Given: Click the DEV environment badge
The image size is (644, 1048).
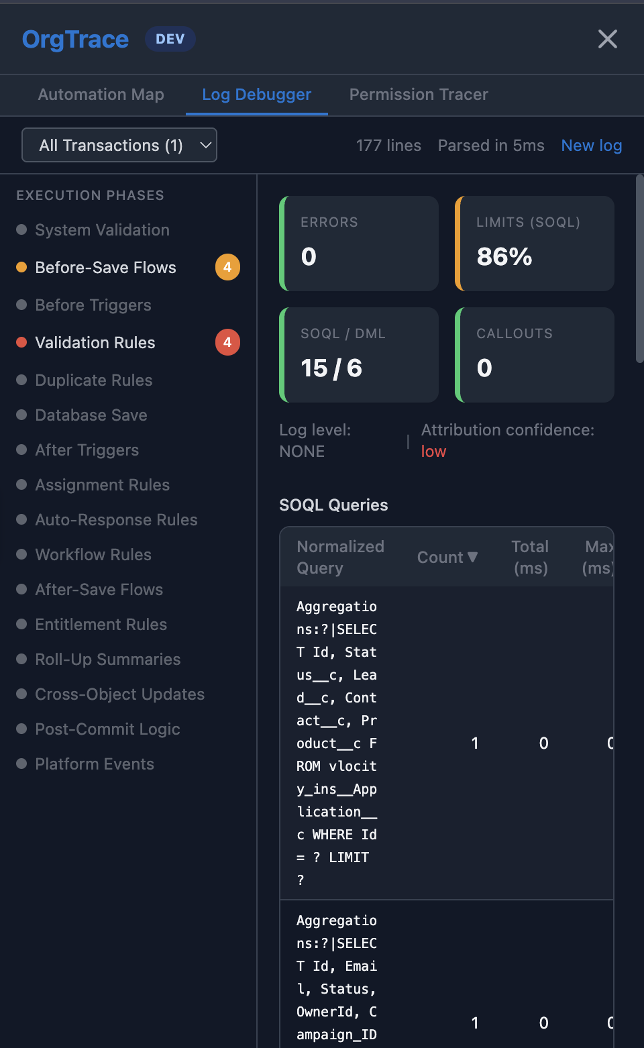Looking at the screenshot, I should pos(170,39).
